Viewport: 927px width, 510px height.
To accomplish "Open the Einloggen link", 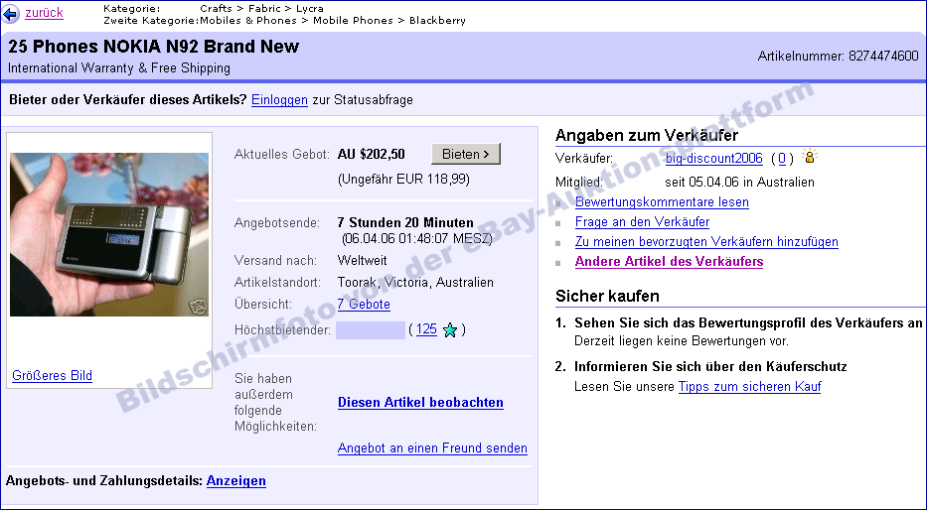I will click(x=279, y=100).
